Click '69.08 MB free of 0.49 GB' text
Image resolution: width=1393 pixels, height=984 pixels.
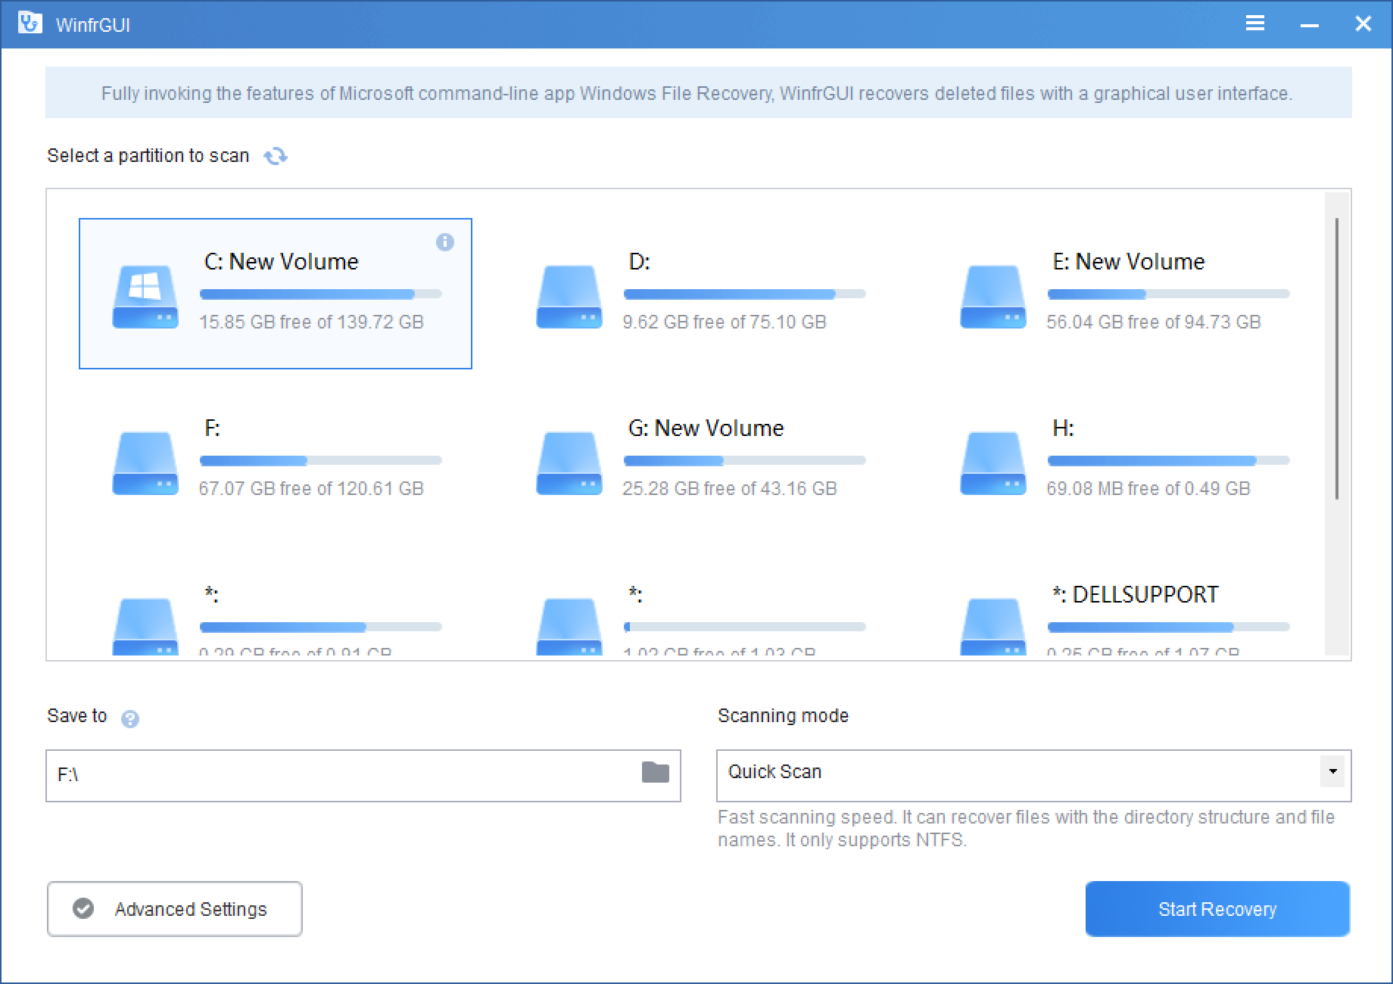(1148, 489)
